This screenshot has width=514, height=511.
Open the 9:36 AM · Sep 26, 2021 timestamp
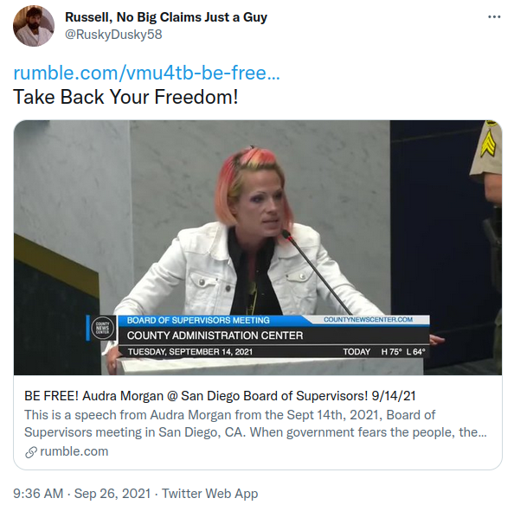point(81,493)
